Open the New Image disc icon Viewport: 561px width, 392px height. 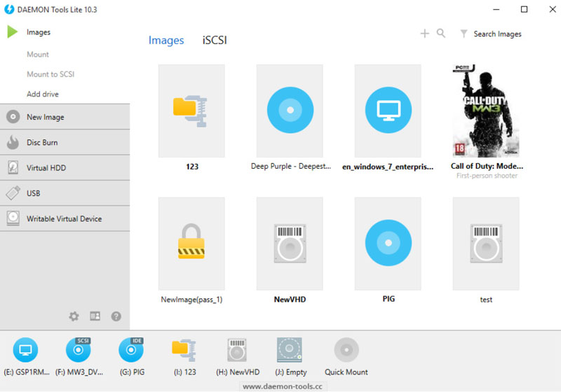[13, 117]
